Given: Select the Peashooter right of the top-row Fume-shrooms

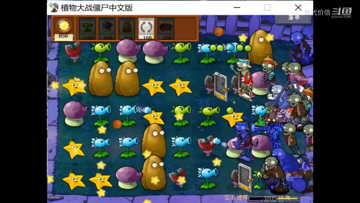Looking at the screenshot, I should pos(182,53).
